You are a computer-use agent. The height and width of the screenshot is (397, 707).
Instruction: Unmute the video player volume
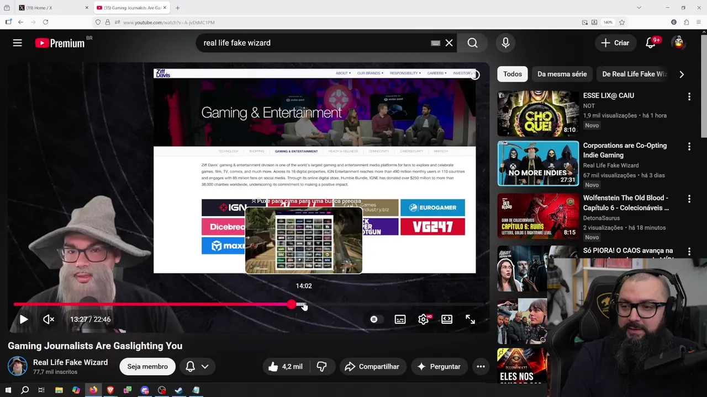[49, 319]
